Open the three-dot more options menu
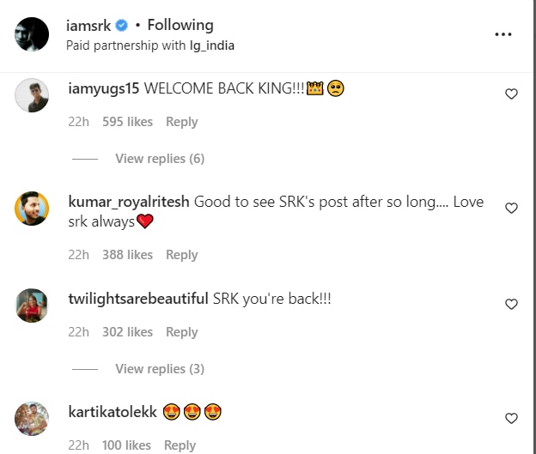Screen dimensions: 536x454 503,34
